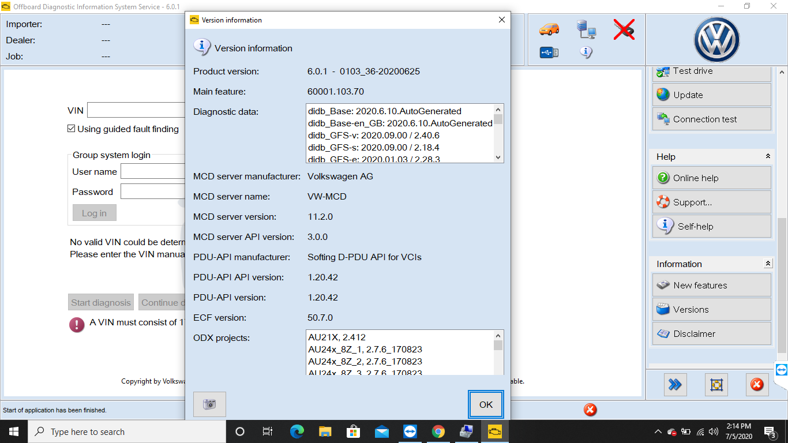Viewport: 788px width, 443px height.
Task: Click the crossed-out diagnostic interface icon
Action: click(624, 29)
